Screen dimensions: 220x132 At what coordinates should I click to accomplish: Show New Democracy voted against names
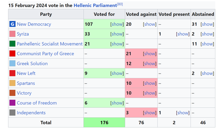tap(150, 24)
